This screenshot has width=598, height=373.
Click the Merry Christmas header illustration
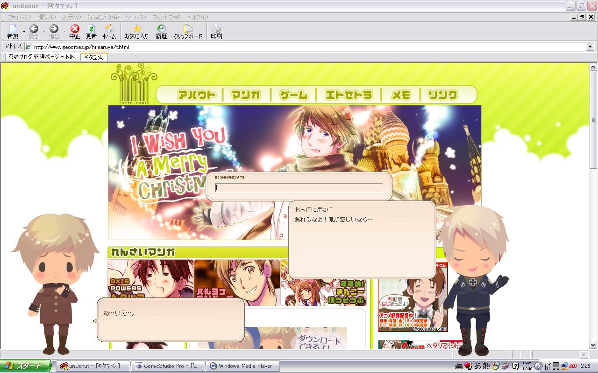pyautogui.click(x=294, y=173)
